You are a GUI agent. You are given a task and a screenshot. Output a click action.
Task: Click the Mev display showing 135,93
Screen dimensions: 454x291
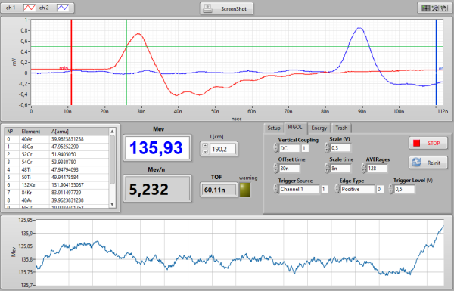point(157,147)
